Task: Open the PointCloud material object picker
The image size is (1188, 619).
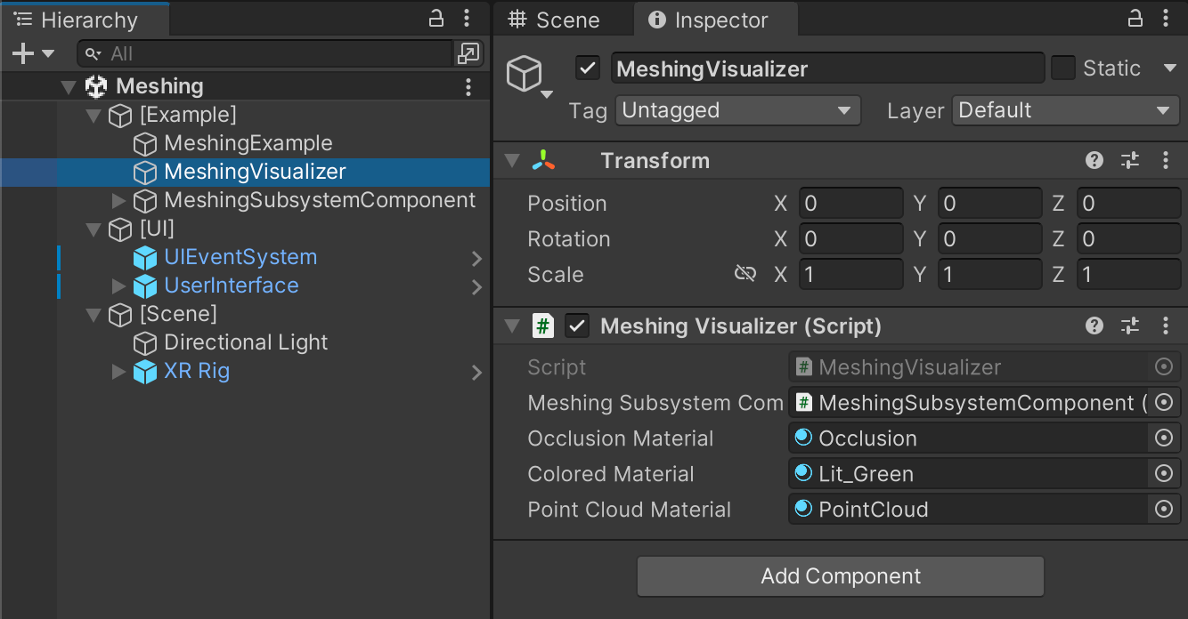Action: 1163,509
